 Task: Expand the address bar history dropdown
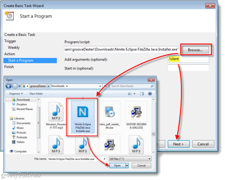(100, 86)
